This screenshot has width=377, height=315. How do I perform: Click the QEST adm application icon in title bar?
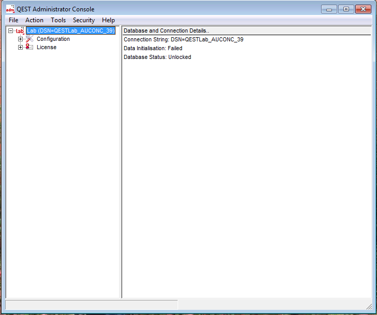point(10,9)
